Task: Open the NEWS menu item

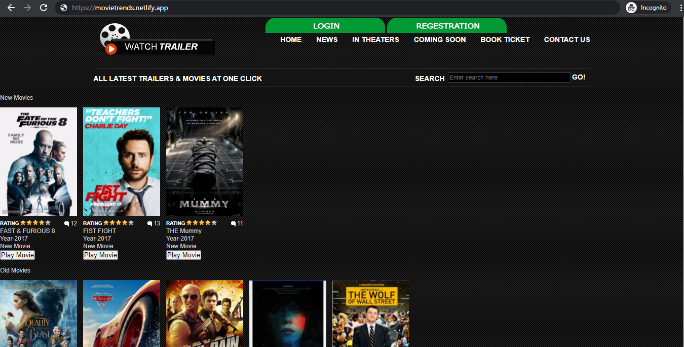Action: 327,40
